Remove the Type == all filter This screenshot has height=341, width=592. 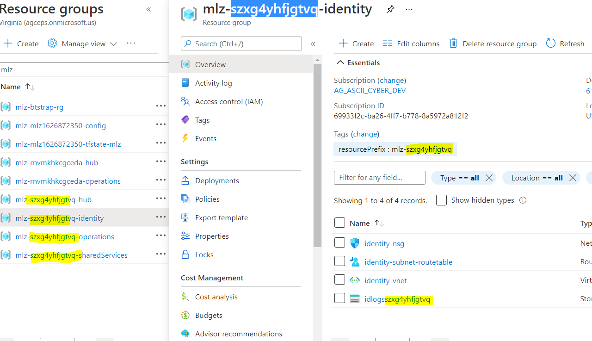click(489, 177)
